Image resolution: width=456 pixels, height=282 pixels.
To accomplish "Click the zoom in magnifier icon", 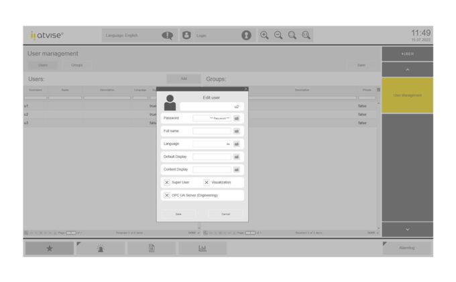I will pyautogui.click(x=264, y=36).
